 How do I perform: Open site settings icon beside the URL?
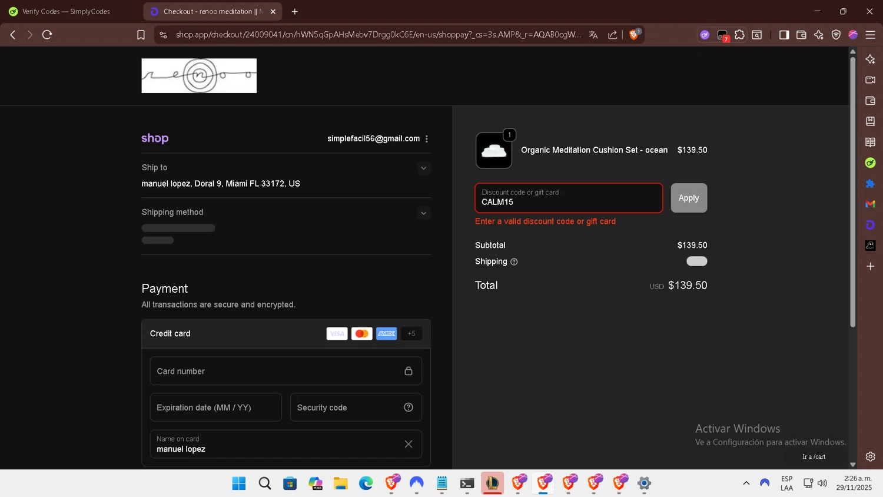pos(164,35)
